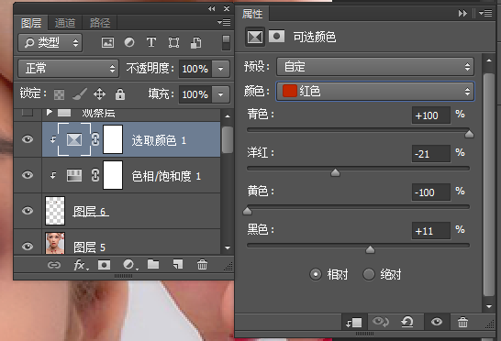Screen dimensions: 501x341
Task: Click the 黄色 slider handle
Action: click(247, 211)
